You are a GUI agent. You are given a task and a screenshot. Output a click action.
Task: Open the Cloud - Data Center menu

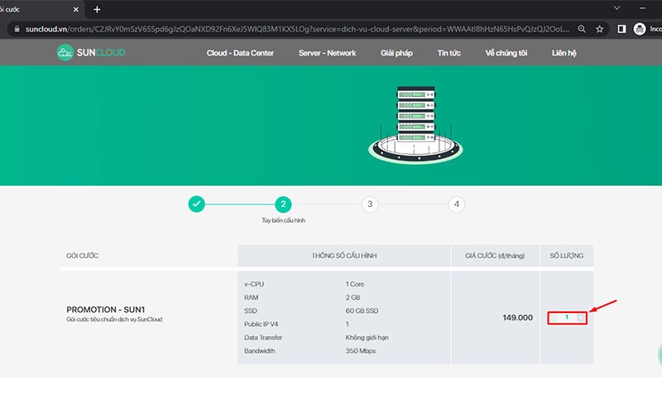[240, 53]
